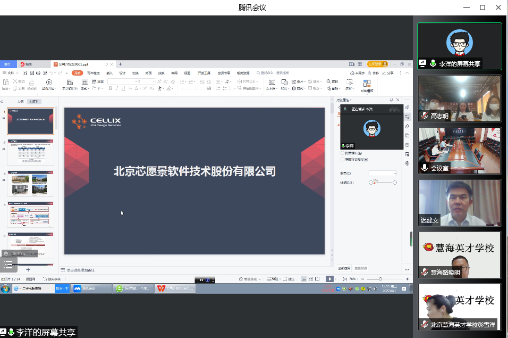Click the add slide plus under thumbnails
The height and width of the screenshot is (338, 508).
28,270
